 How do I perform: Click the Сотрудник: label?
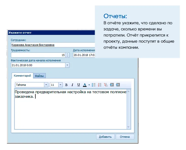[x=18, y=40]
